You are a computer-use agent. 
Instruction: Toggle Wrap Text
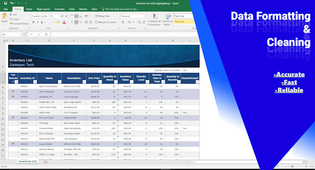click(102, 16)
